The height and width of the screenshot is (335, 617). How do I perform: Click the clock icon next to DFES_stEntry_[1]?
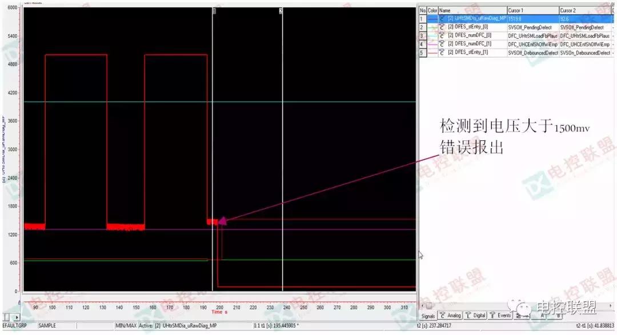(x=442, y=52)
